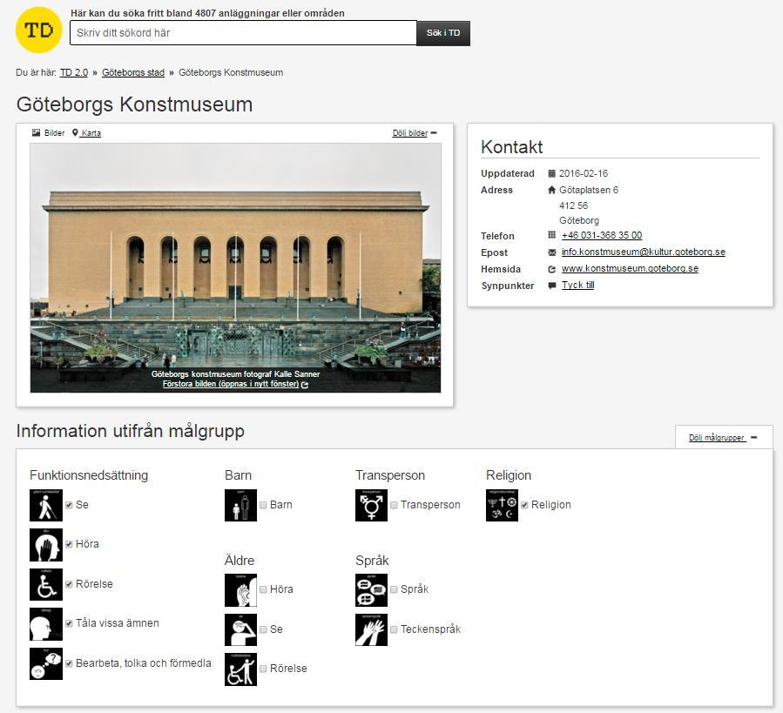The image size is (783, 713).
Task: Focus the Skriv ditt sökord här search field
Action: click(243, 33)
